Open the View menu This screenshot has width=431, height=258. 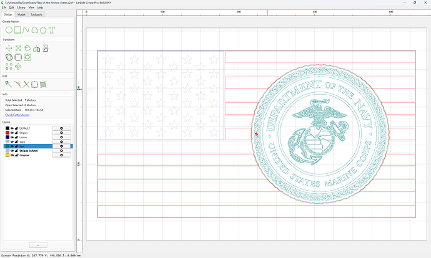(x=31, y=7)
